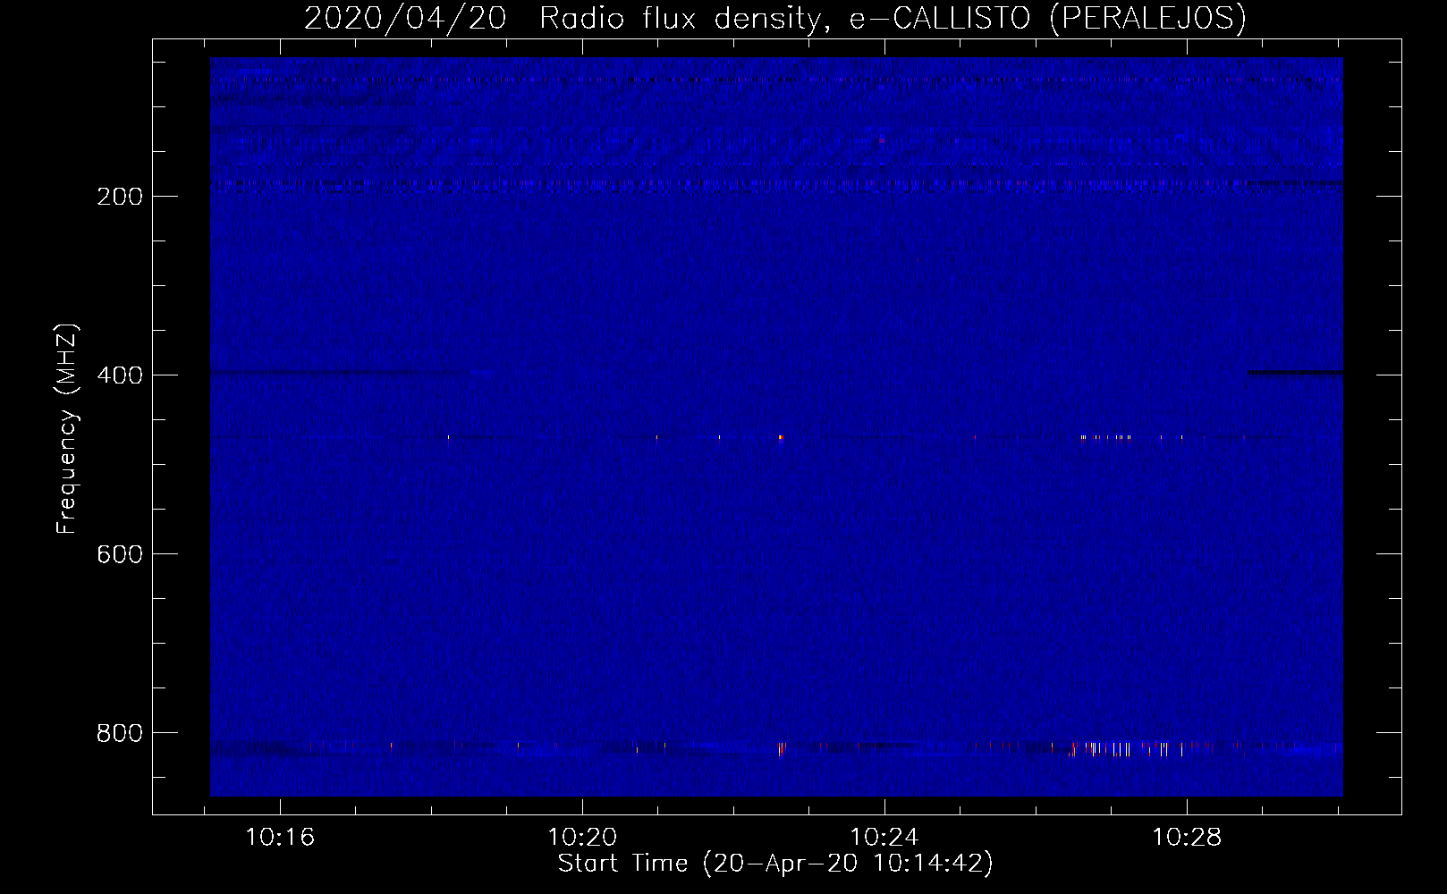Click the 10:16 time tick label
This screenshot has width=1447, height=894.
tap(280, 838)
